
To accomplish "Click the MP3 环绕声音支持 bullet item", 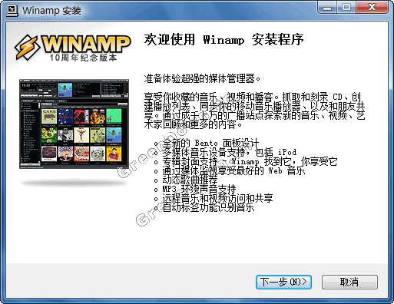I will pos(199,190).
